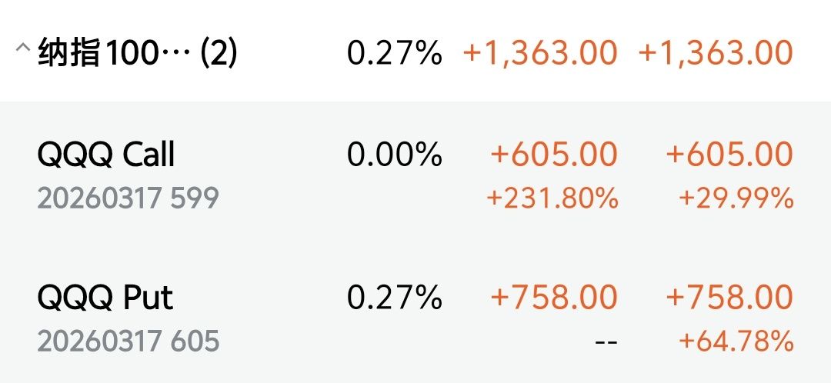Click the +29.99% return figure
The height and width of the screenshot is (383, 831).
tap(736, 198)
